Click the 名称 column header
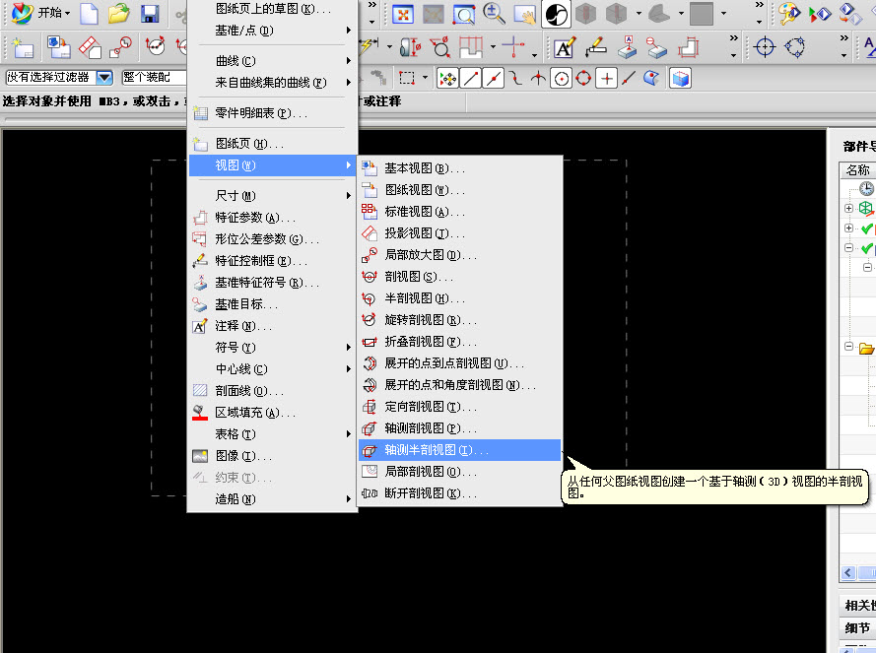The image size is (876, 653). (x=857, y=169)
